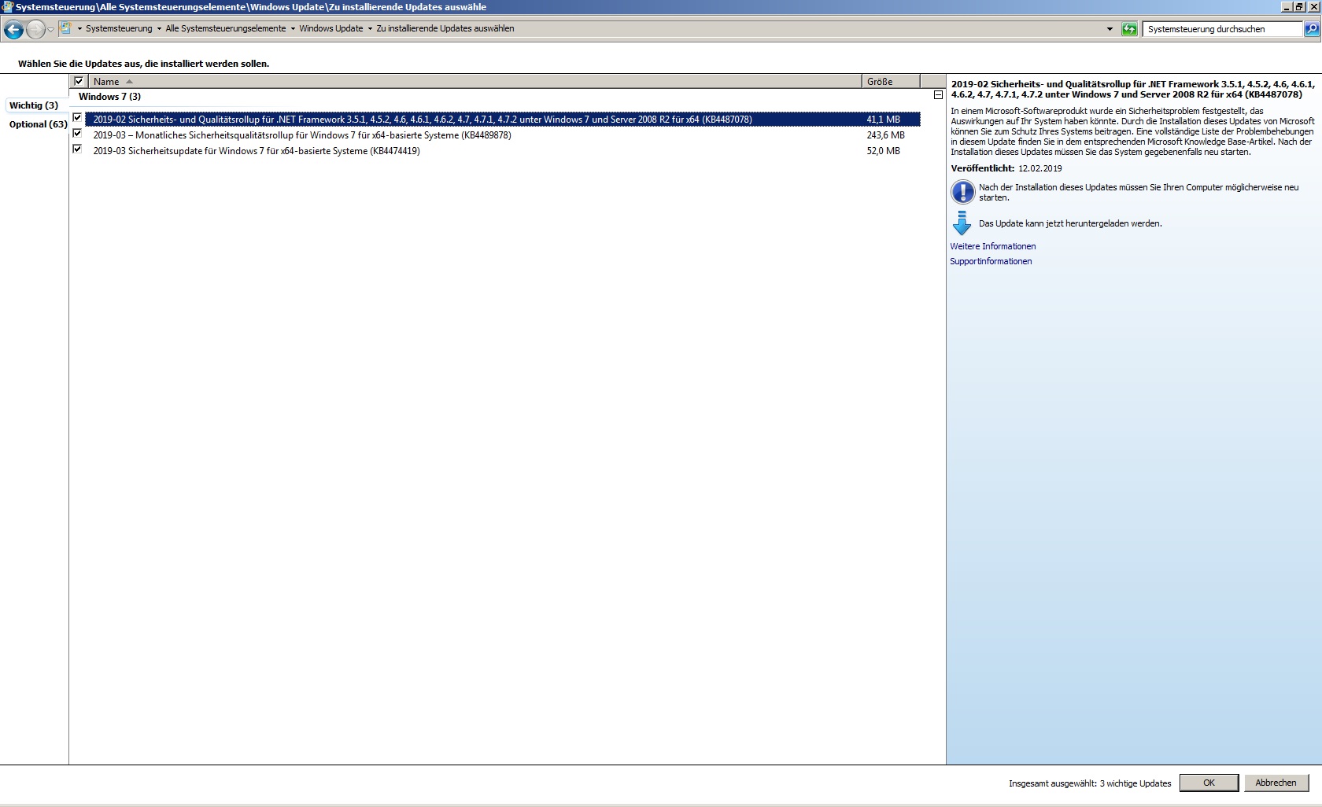Switch to the Optional (63) tab
This screenshot has width=1322, height=807.
point(38,124)
